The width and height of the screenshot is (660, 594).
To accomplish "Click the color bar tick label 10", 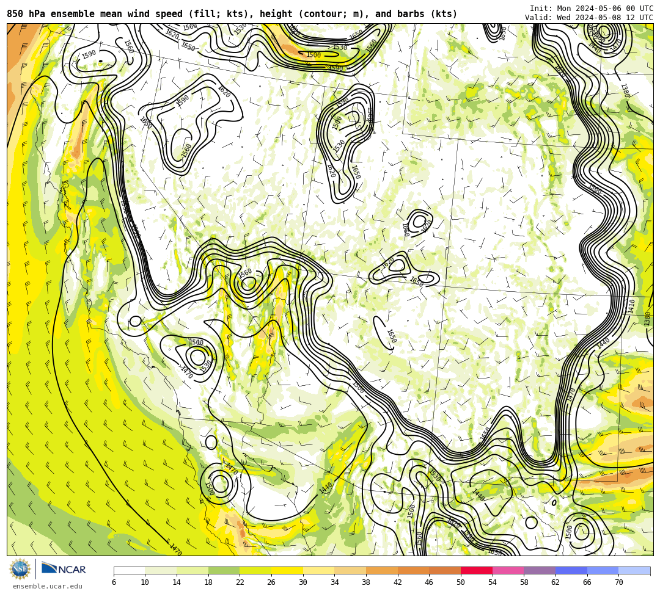I will click(x=145, y=582).
